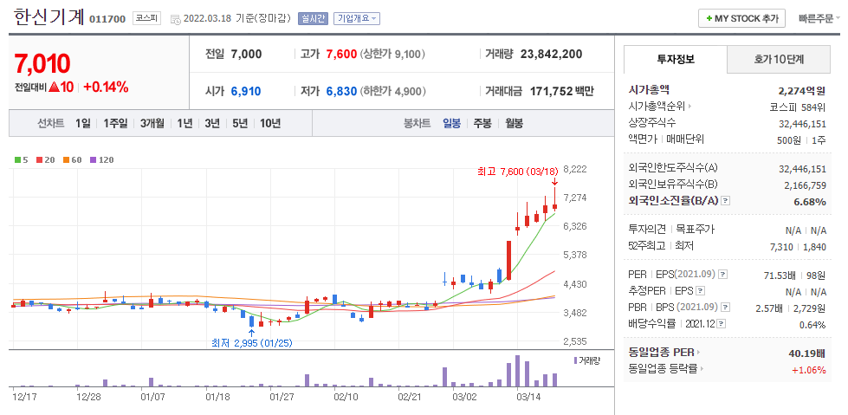The width and height of the screenshot is (848, 415).
Task: Click the 한신기계 stock name title
Action: [49, 17]
